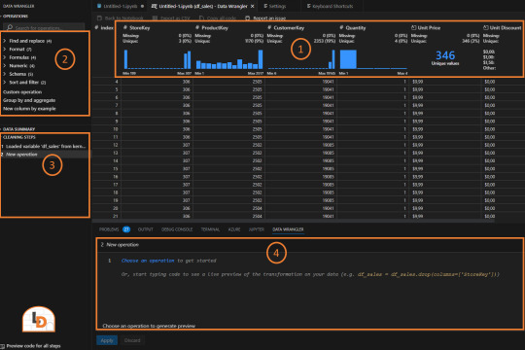Screen dimensions: 525x350
Task: Open the DEBUG CONSOLE panel tab
Action: [x=177, y=229]
